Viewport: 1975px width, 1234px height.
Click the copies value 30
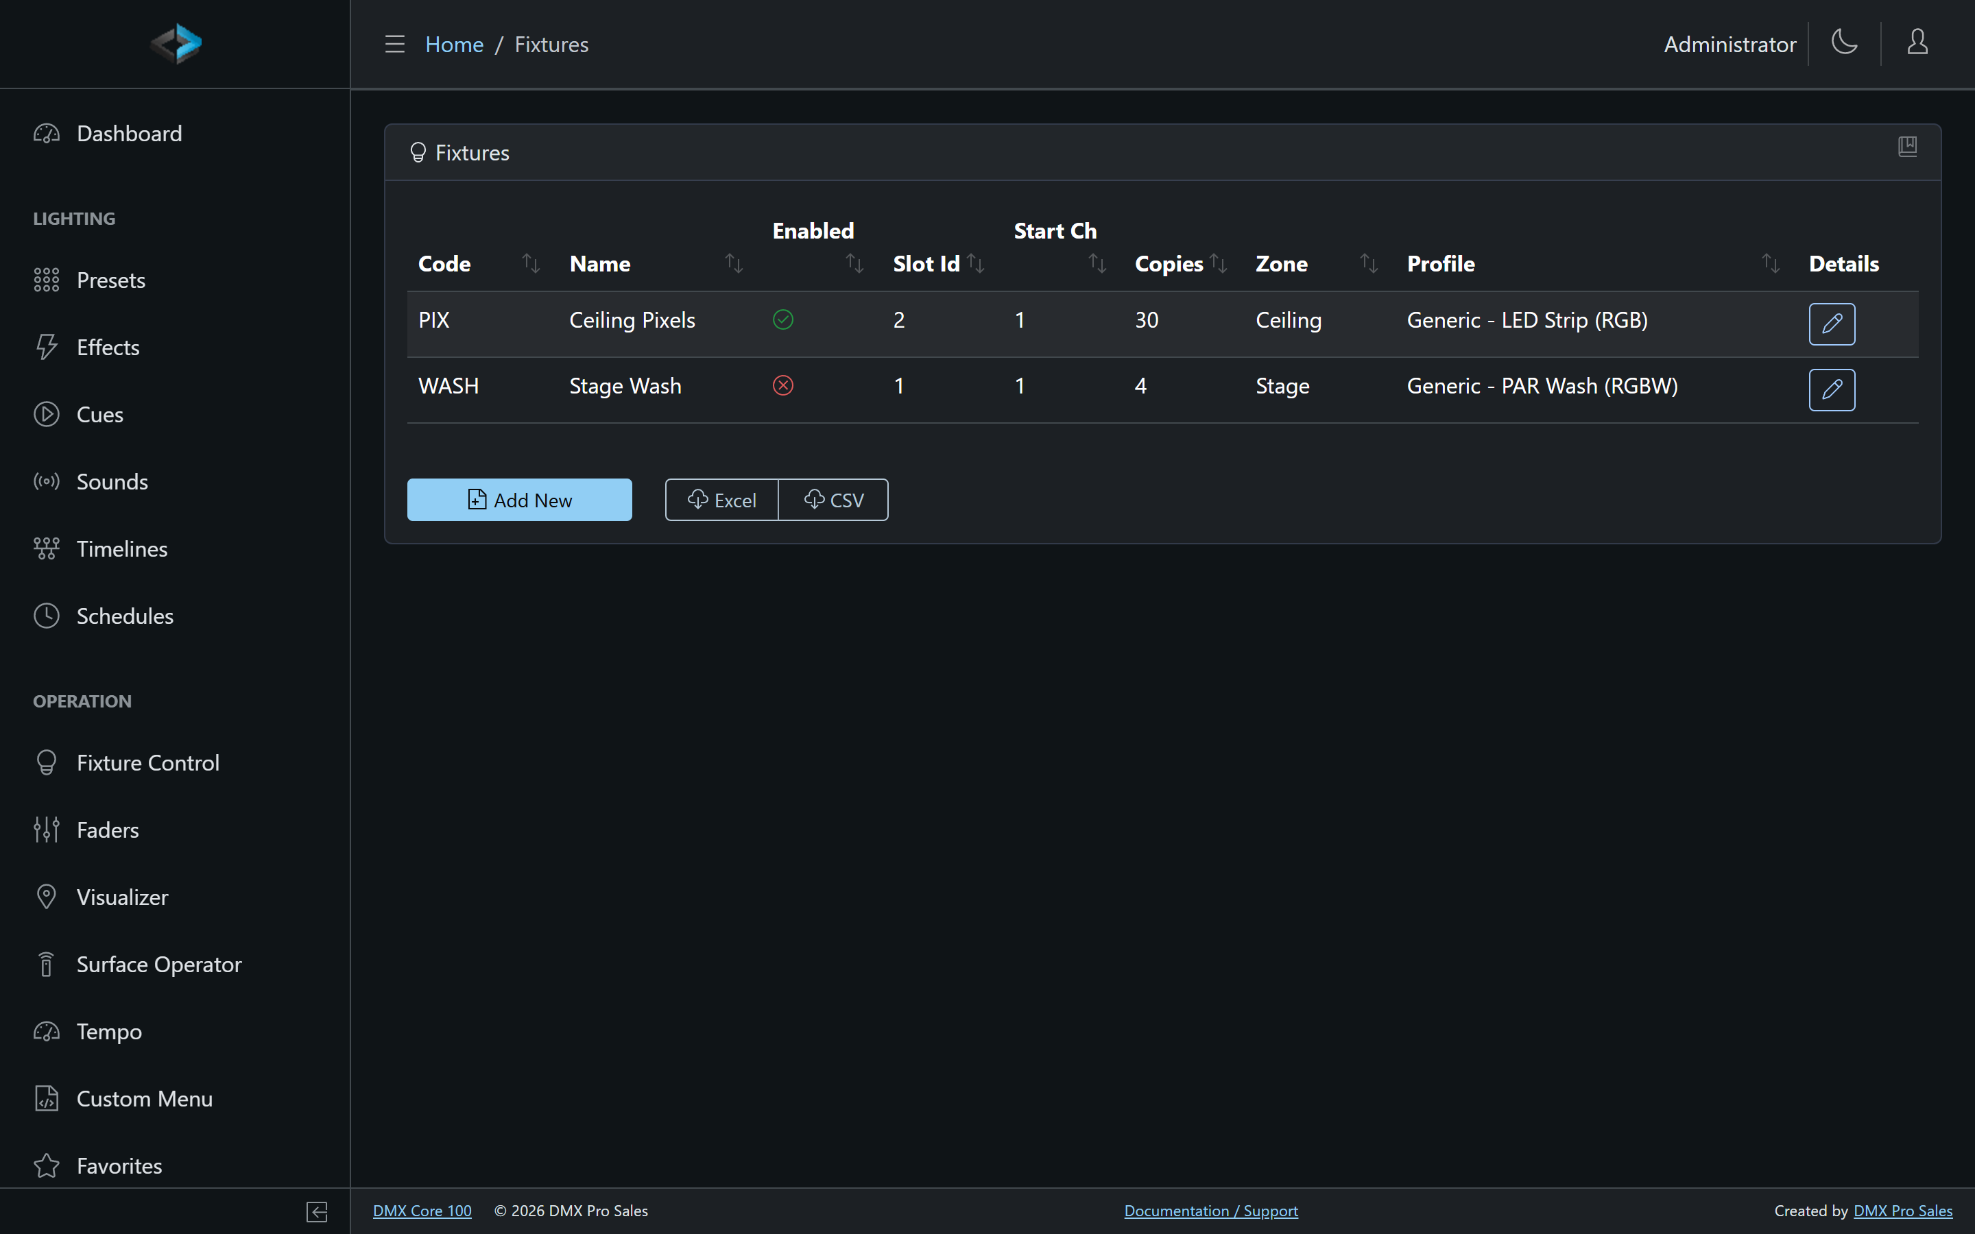pyautogui.click(x=1147, y=320)
